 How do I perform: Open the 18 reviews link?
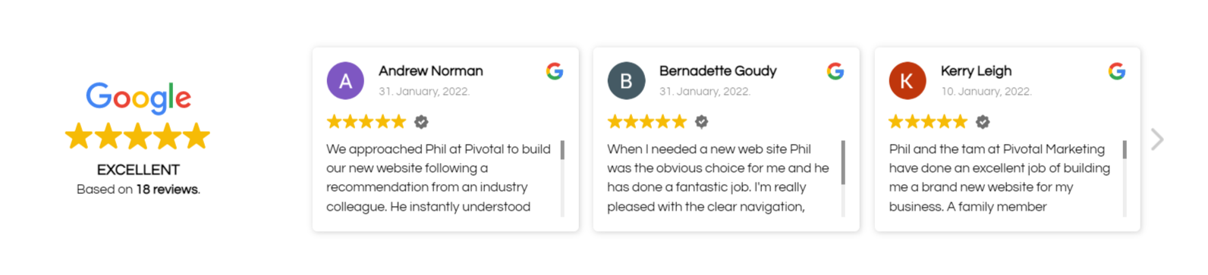(x=168, y=189)
